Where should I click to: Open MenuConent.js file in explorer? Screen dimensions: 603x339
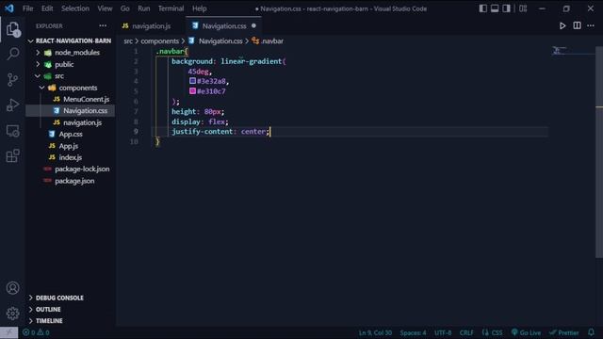click(x=70, y=99)
